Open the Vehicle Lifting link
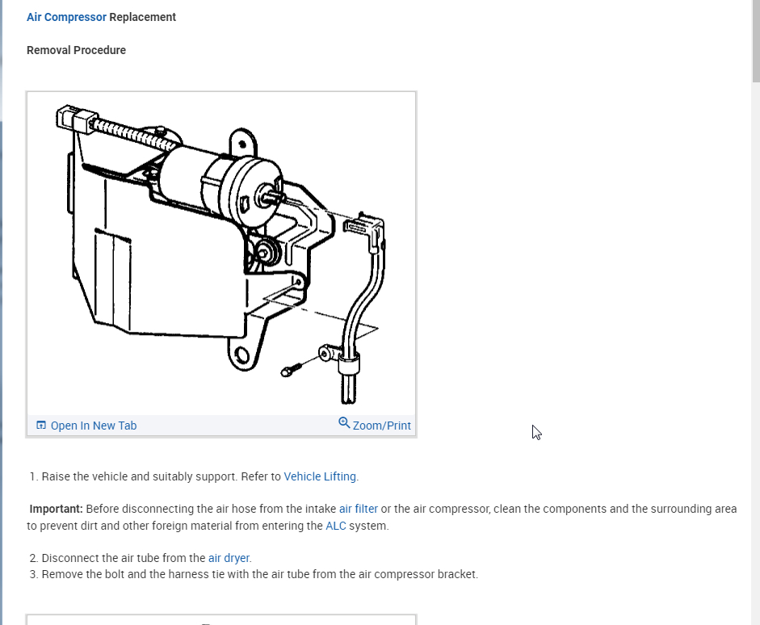Viewport: 760px width, 625px height. [x=320, y=476]
